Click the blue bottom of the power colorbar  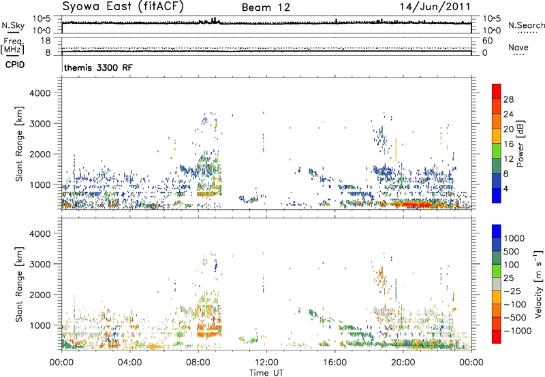coord(497,195)
